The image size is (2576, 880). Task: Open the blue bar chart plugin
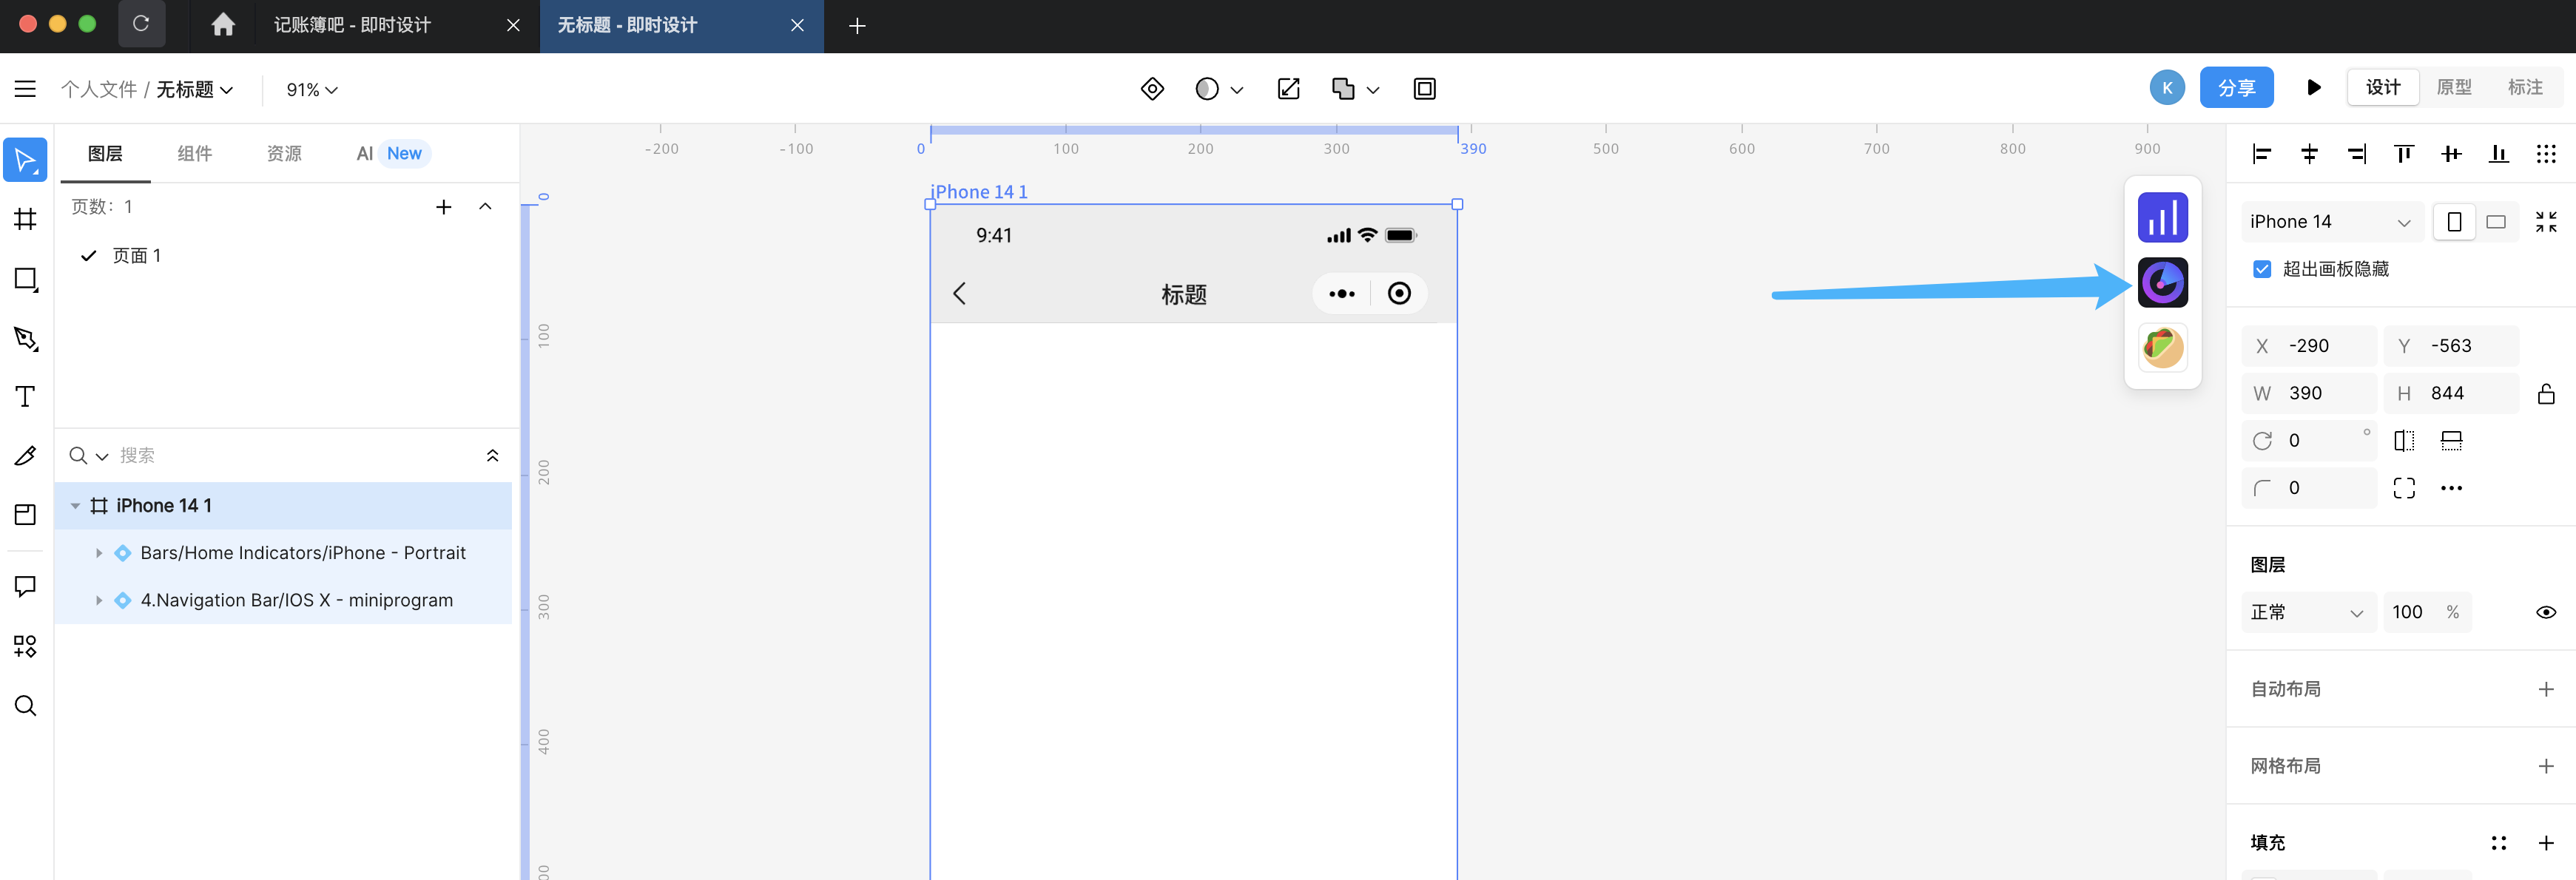(2162, 217)
